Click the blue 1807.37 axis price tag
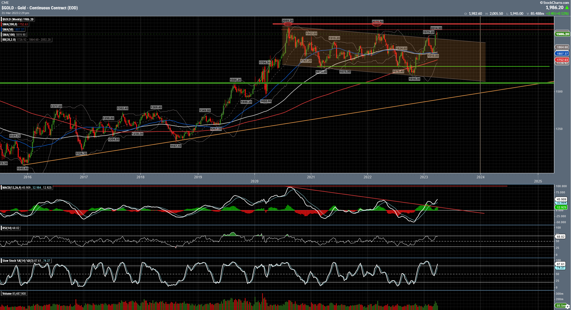 tap(562, 54)
